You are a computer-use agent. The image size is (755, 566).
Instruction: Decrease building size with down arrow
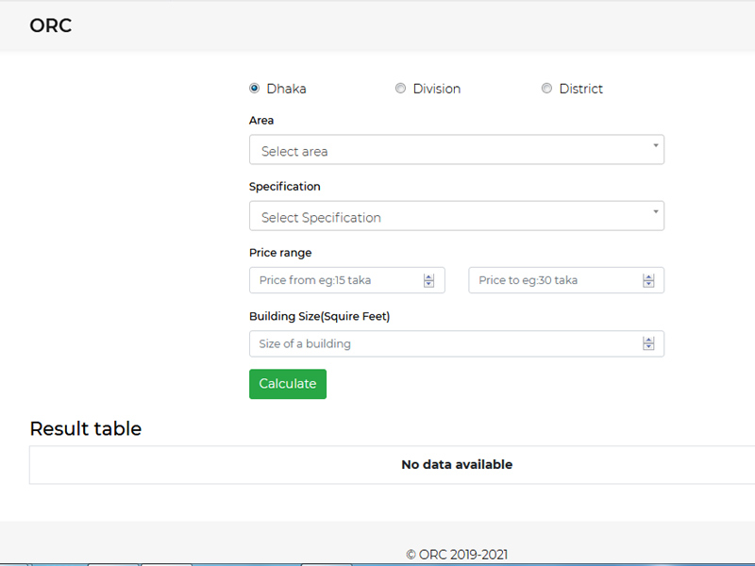click(648, 347)
